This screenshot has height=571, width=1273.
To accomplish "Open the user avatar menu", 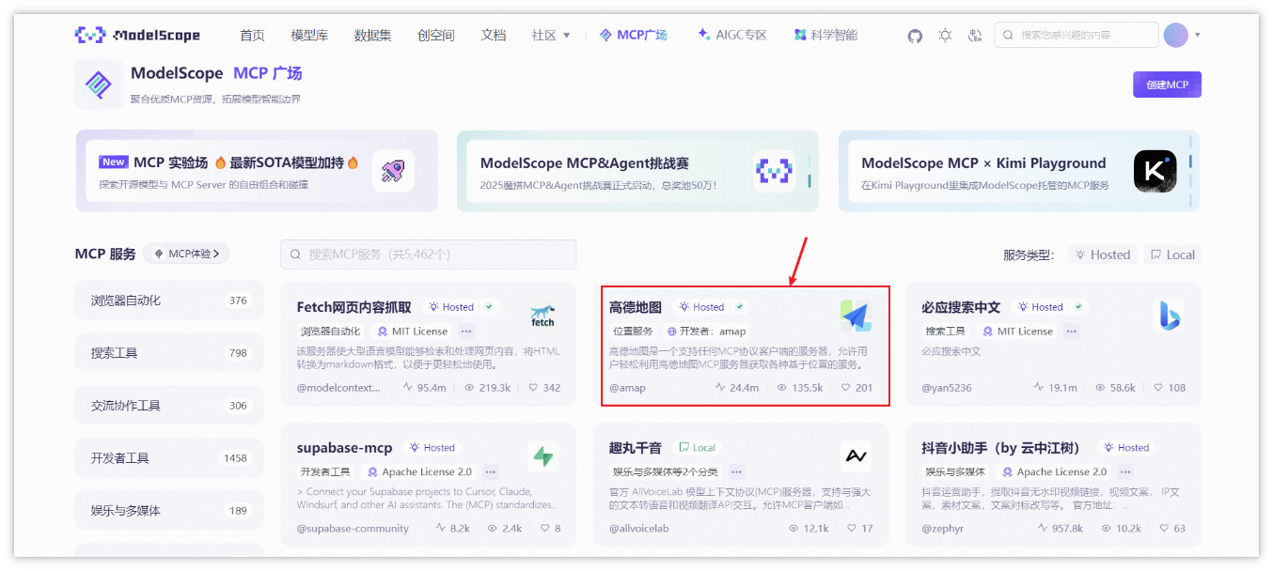I will pyautogui.click(x=1176, y=36).
